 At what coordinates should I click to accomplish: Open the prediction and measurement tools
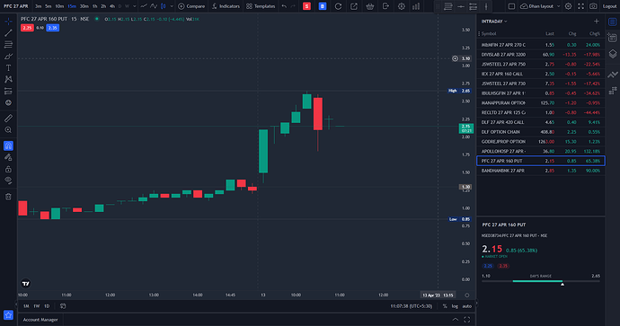pyautogui.click(x=8, y=92)
